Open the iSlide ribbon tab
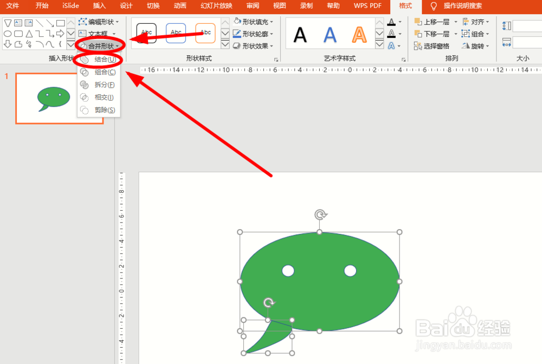 (x=71, y=6)
